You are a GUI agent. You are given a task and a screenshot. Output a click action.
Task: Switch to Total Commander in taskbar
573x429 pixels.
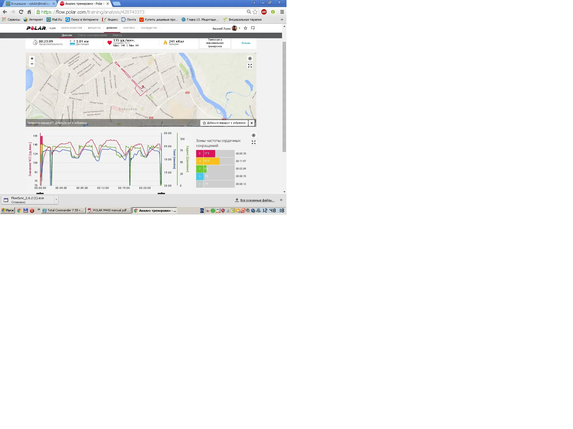(63, 211)
